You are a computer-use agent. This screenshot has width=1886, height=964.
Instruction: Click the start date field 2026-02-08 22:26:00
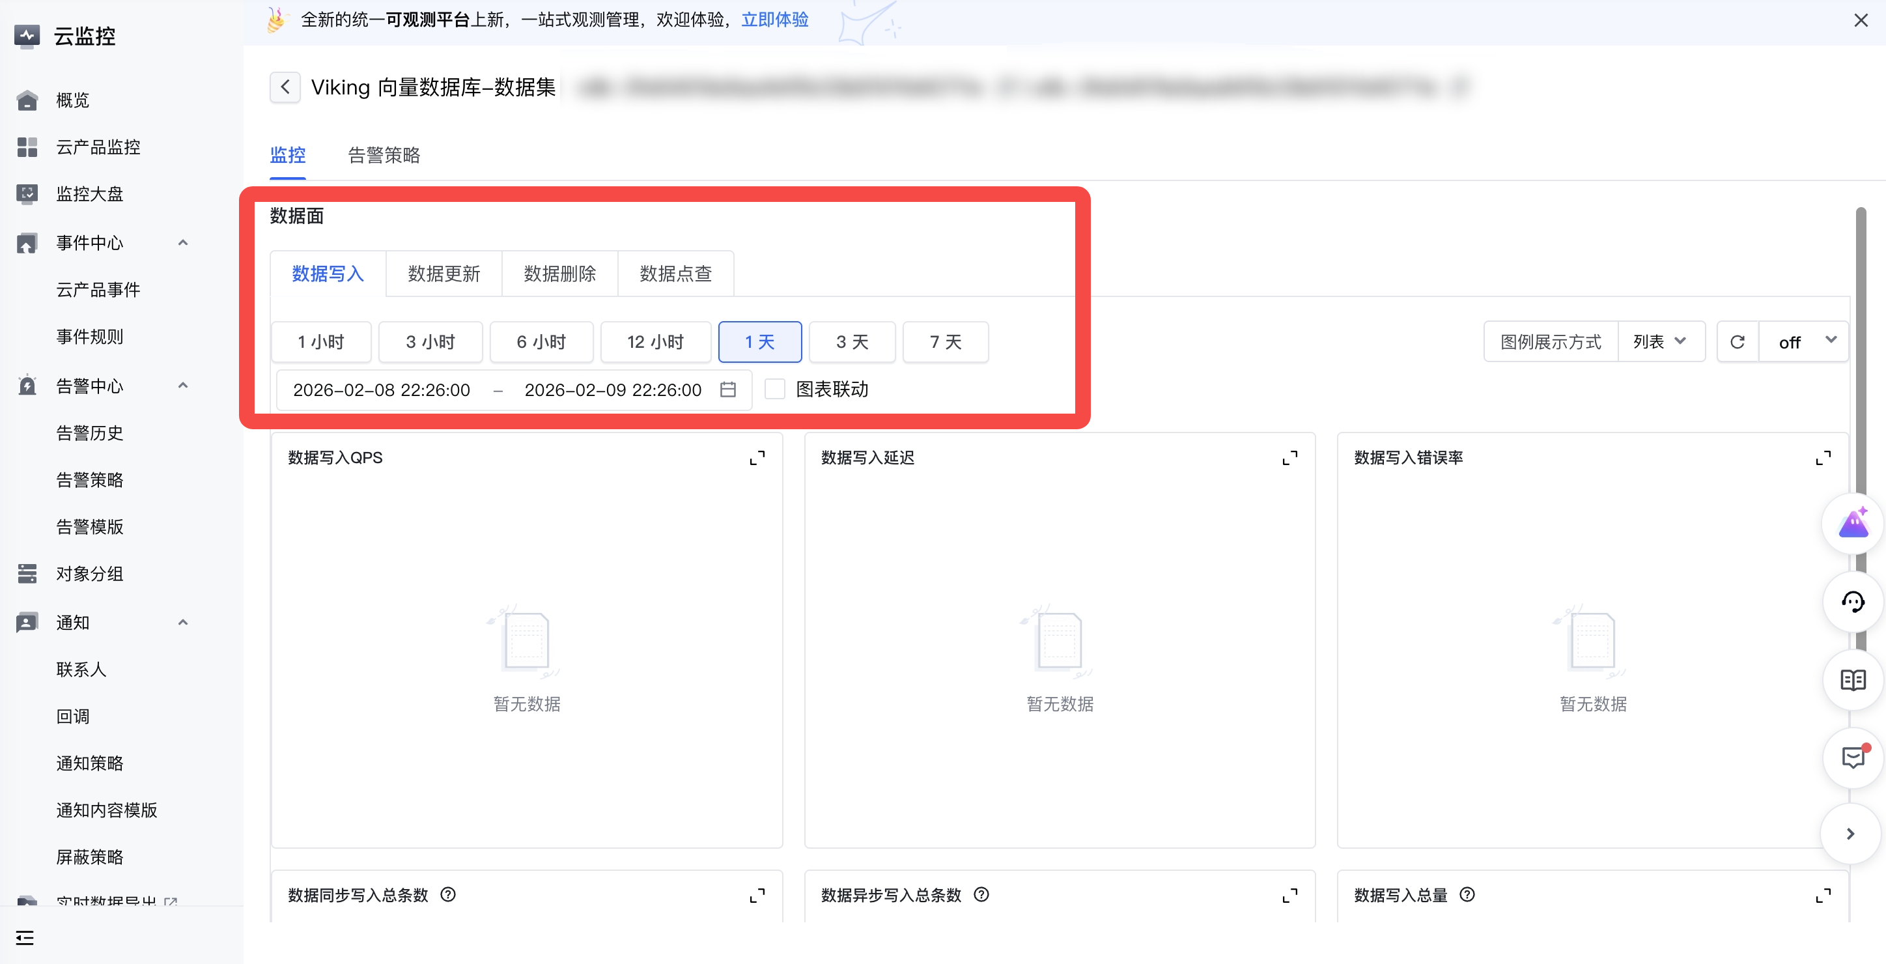click(x=382, y=390)
